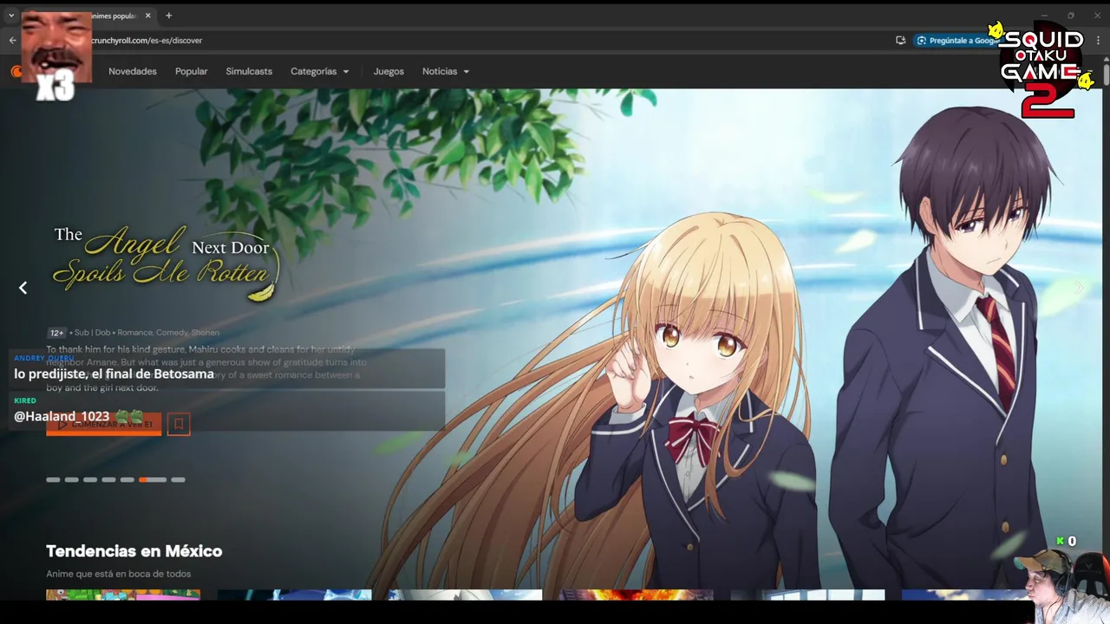This screenshot has width=1110, height=624.
Task: Select the first carousel indicator
Action: point(53,479)
